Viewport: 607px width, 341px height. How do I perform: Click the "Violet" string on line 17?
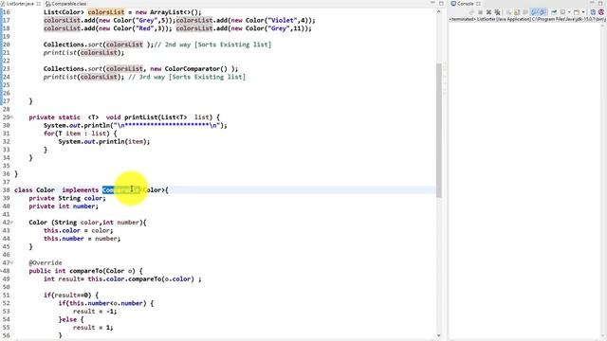[x=283, y=20]
